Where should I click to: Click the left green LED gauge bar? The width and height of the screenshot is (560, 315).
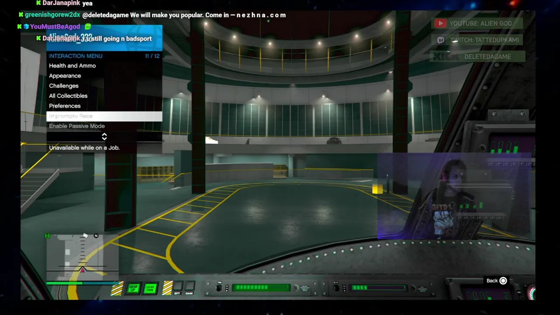tap(261, 287)
